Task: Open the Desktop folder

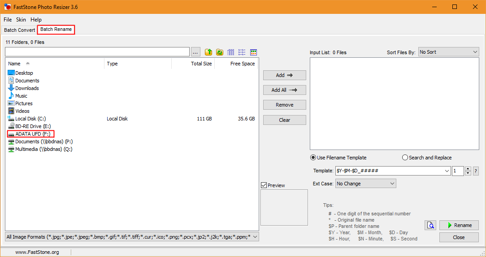Action: 21,73
